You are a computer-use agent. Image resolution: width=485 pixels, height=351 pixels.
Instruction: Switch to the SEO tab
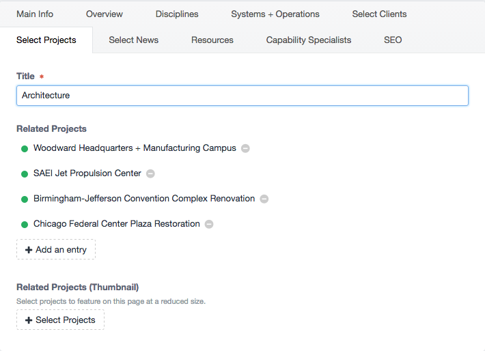point(393,40)
